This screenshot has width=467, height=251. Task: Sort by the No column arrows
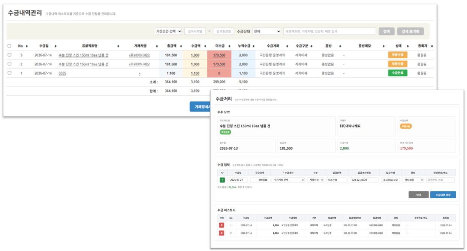(x=27, y=46)
